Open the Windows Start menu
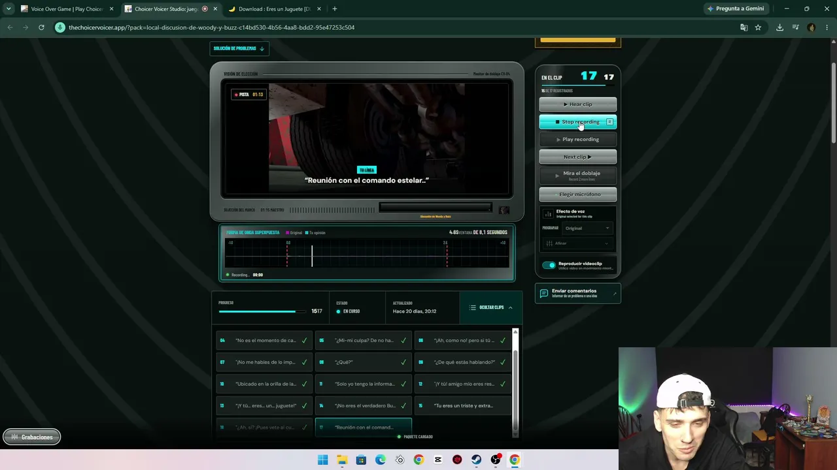837x470 pixels. pyautogui.click(x=322, y=460)
